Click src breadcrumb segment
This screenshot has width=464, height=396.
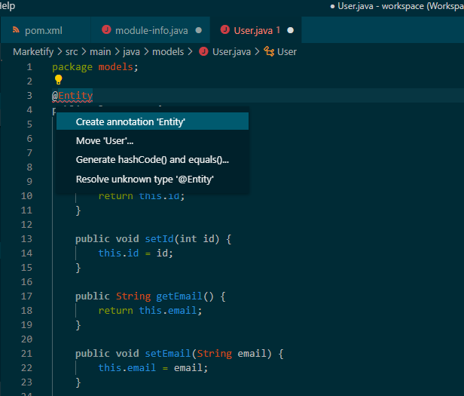72,52
